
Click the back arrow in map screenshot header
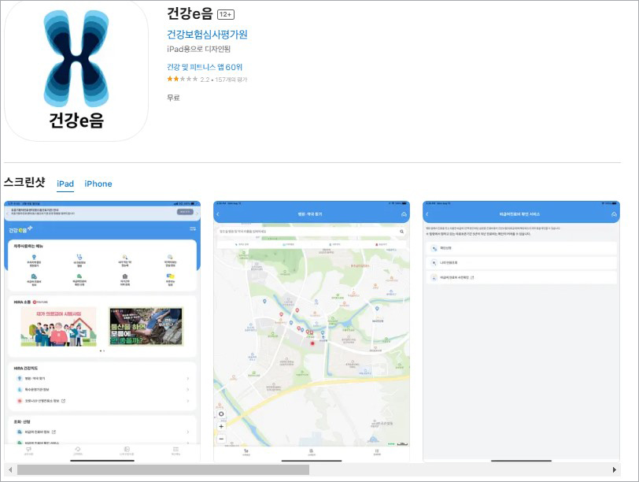click(x=218, y=214)
